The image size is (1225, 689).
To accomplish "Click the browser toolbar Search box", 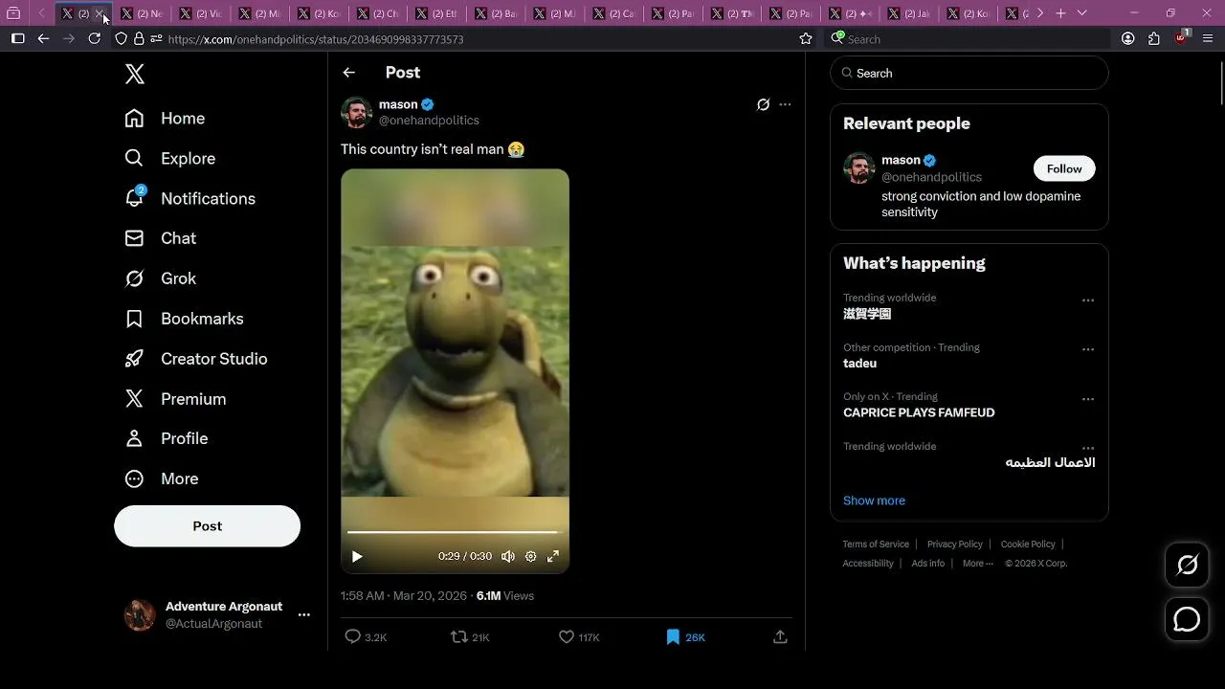I will click(x=969, y=38).
